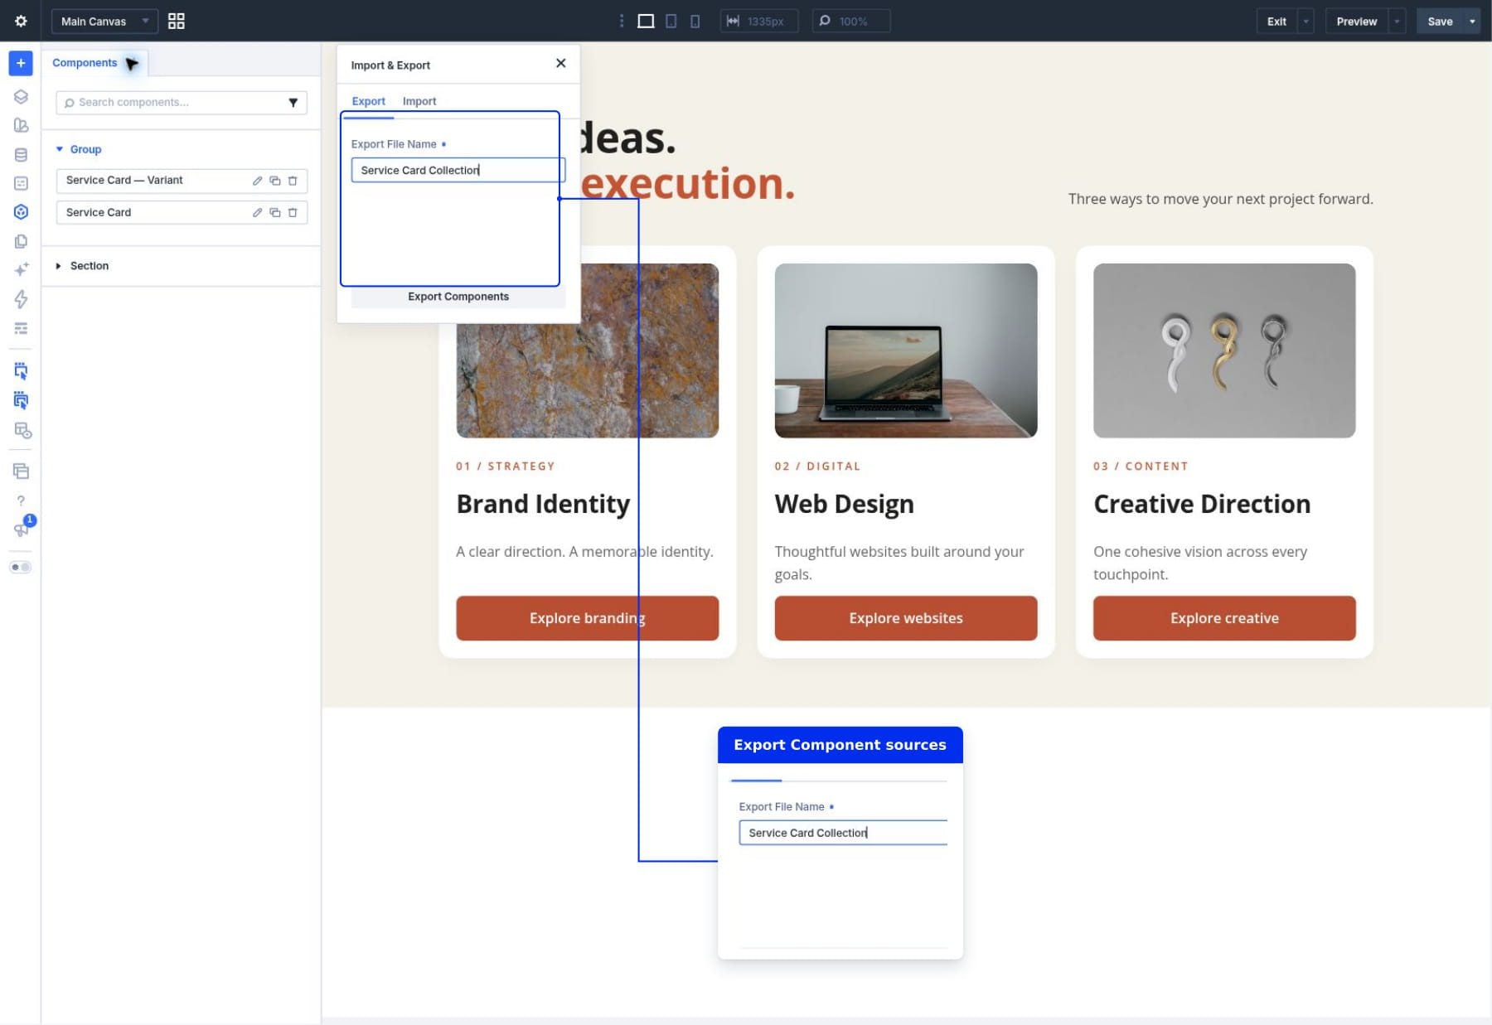The height and width of the screenshot is (1025, 1492).
Task: Open the Exit button dropdown arrow
Action: click(x=1306, y=21)
